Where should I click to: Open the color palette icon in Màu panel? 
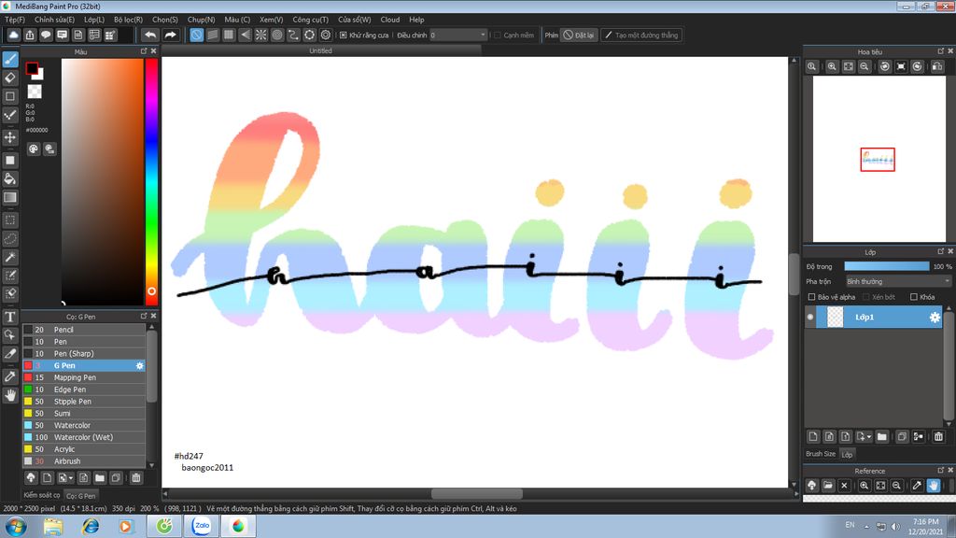(x=34, y=149)
